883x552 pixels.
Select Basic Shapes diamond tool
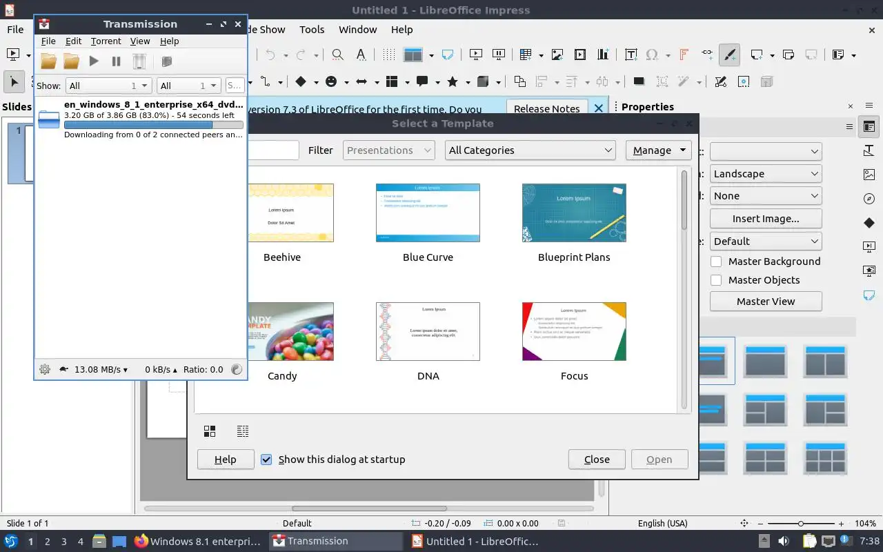click(x=301, y=81)
